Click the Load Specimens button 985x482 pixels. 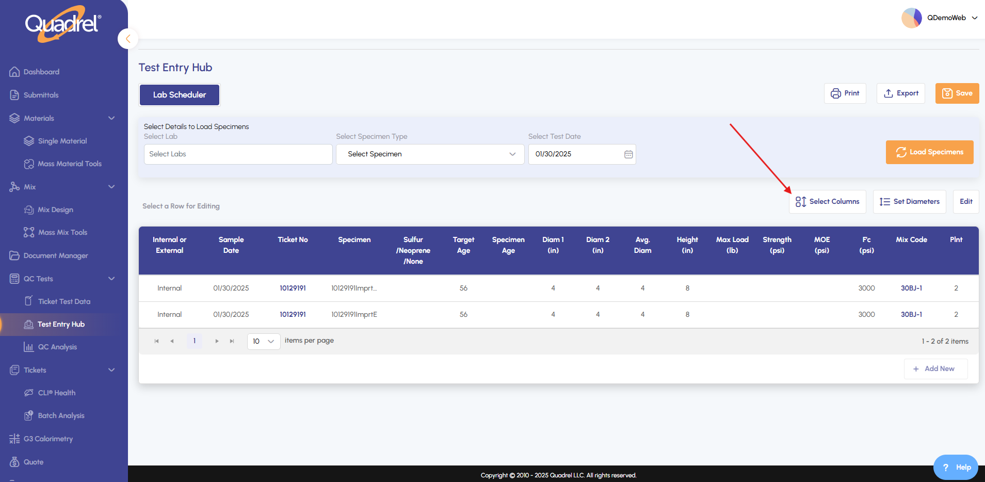point(929,152)
